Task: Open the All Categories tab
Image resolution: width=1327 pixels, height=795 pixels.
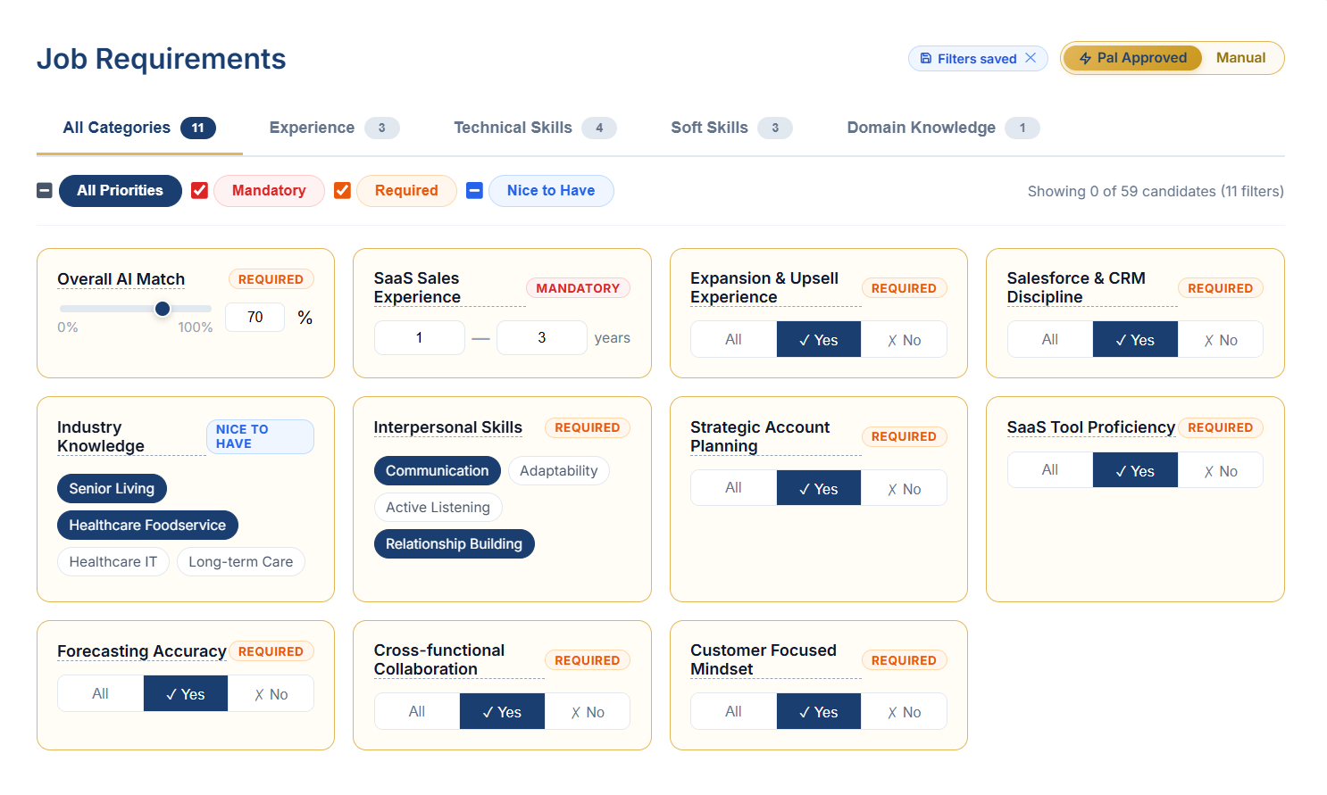Action: click(x=139, y=128)
